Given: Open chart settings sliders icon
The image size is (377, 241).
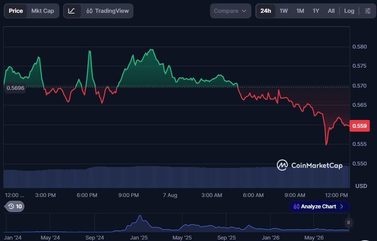Looking at the screenshot, I should click(x=368, y=11).
